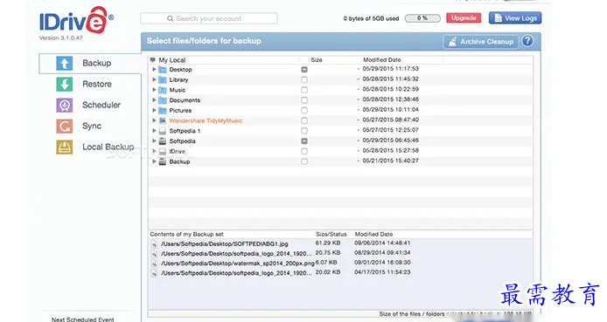Viewport: 607px width, 322px height.
Task: Check the Wondershare TidyMyMusic checkbox
Action: (304, 120)
